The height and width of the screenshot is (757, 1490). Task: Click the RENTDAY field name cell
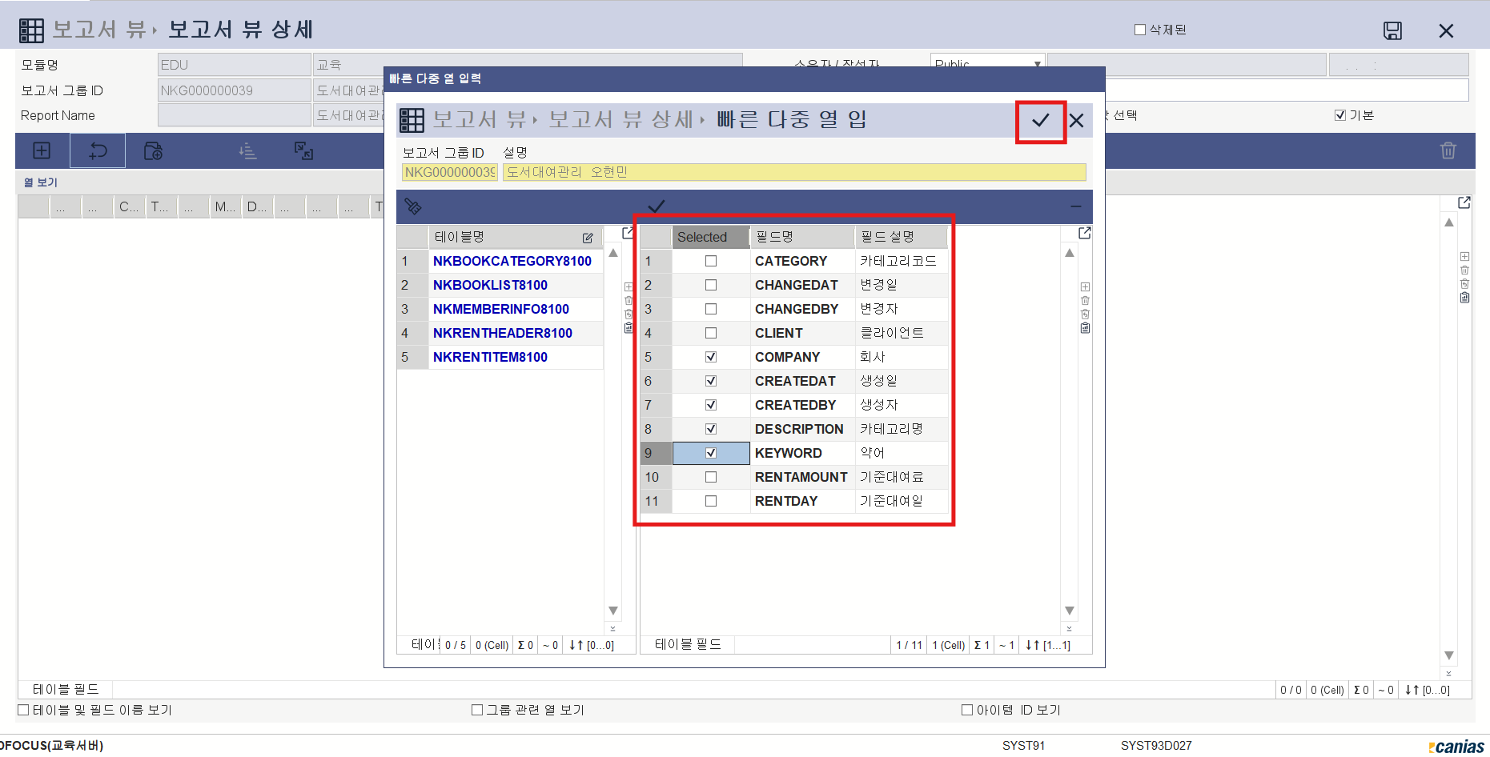802,501
